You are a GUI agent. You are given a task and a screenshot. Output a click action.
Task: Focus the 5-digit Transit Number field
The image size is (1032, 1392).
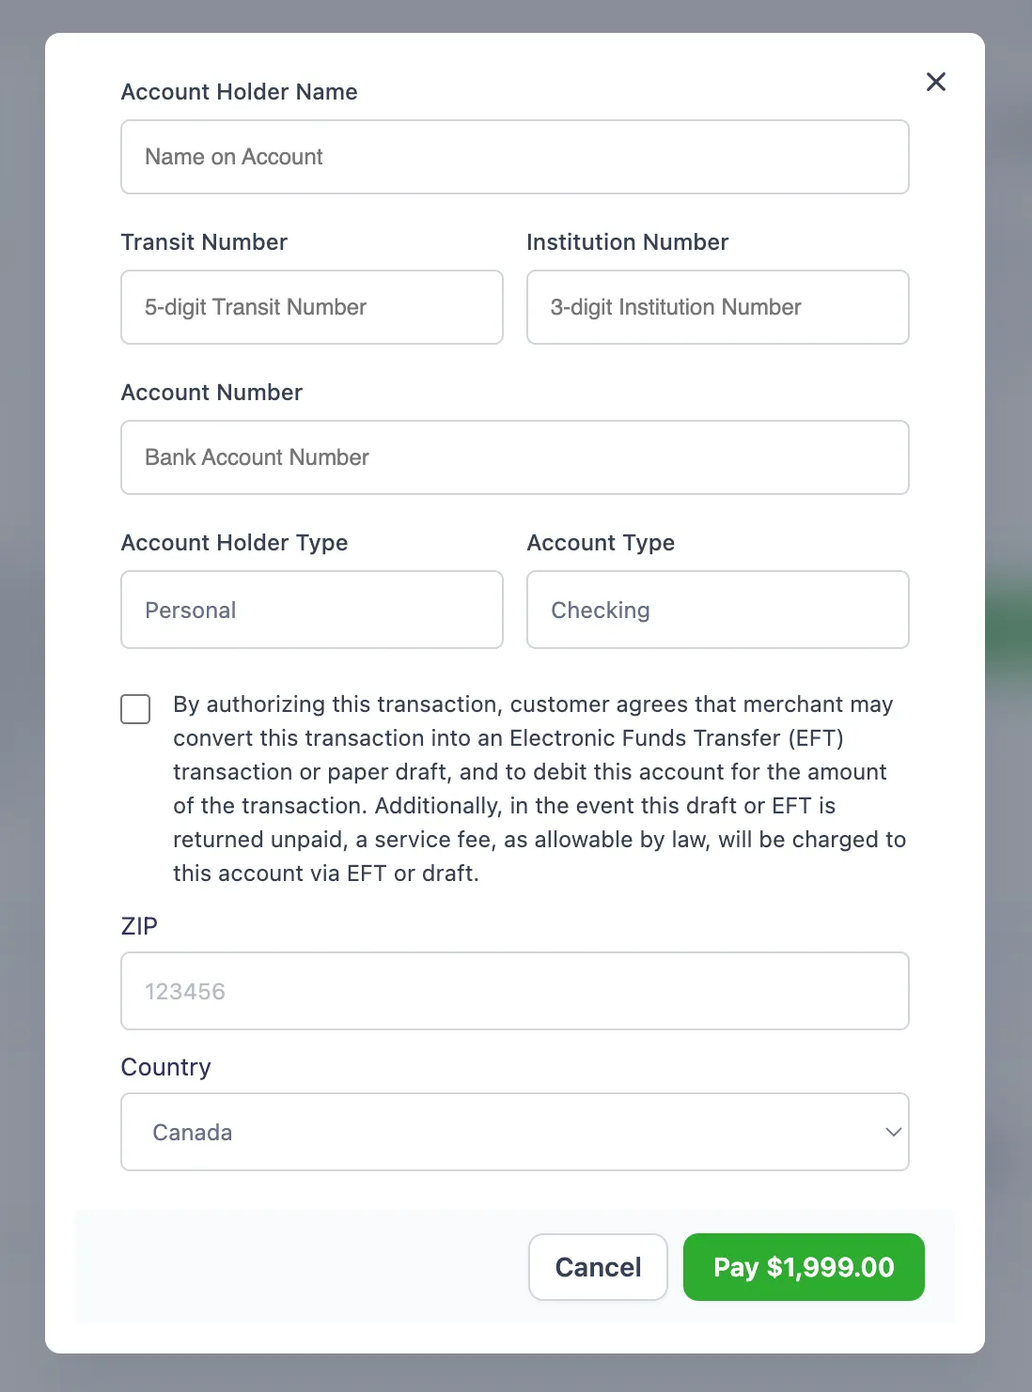click(x=311, y=307)
